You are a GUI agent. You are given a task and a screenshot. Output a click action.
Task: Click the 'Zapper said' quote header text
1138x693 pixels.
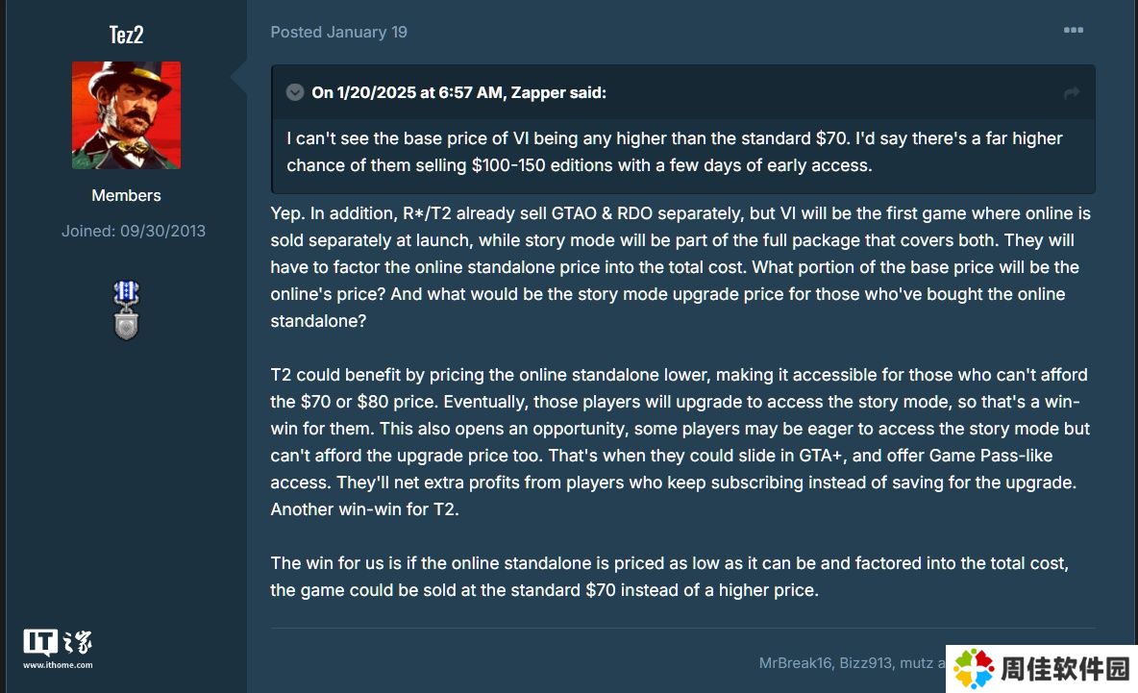point(458,93)
